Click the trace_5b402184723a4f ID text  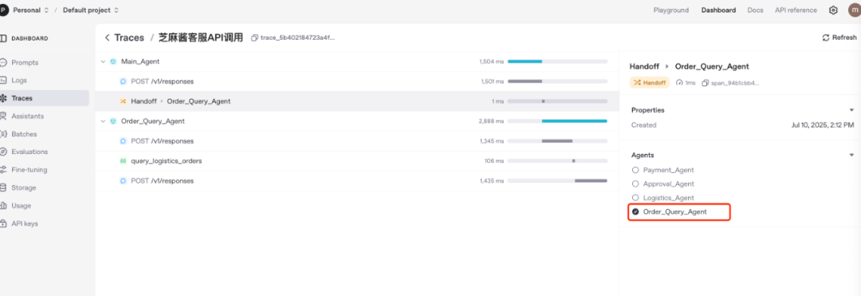(x=297, y=37)
